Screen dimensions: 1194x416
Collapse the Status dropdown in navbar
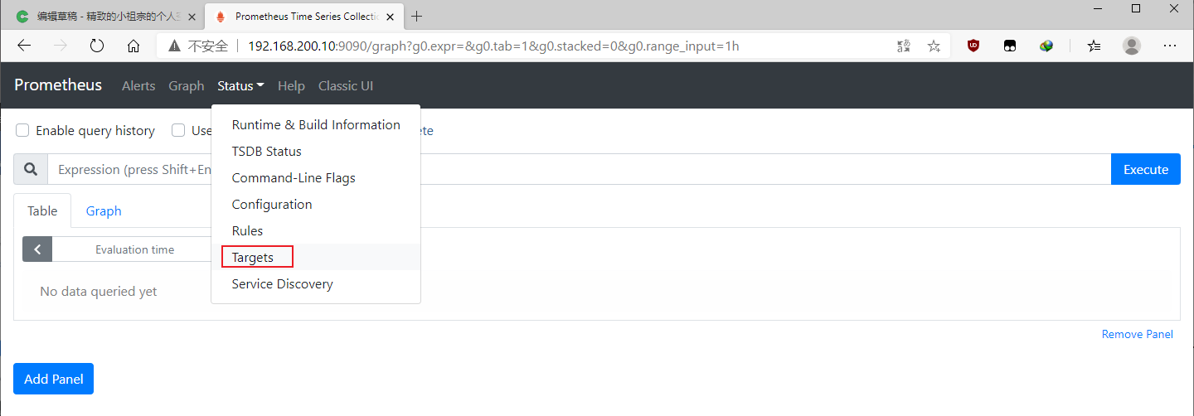[240, 85]
